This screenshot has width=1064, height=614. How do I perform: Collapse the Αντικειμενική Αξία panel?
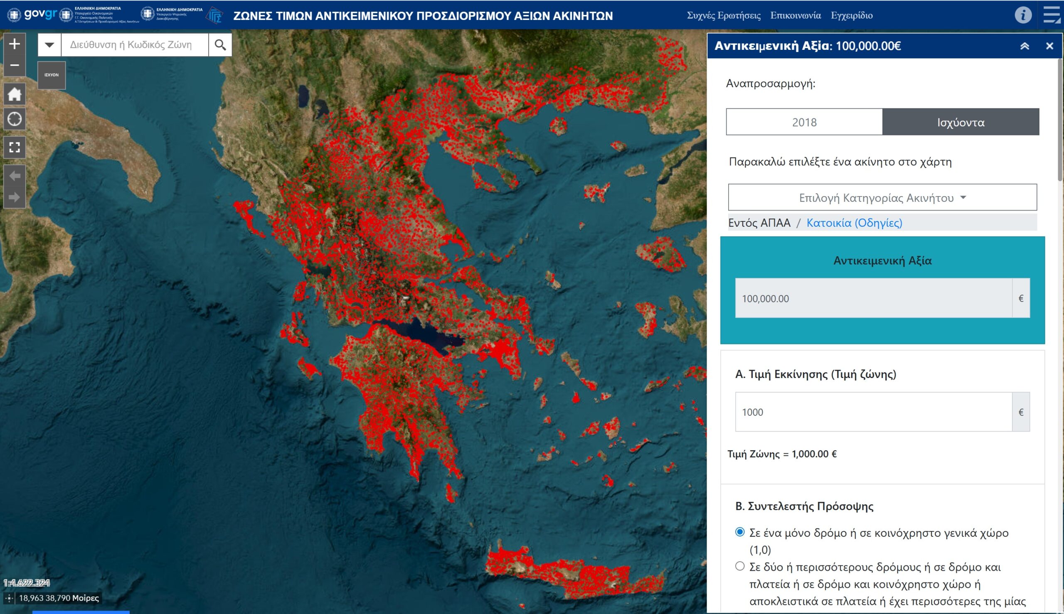tap(1025, 46)
